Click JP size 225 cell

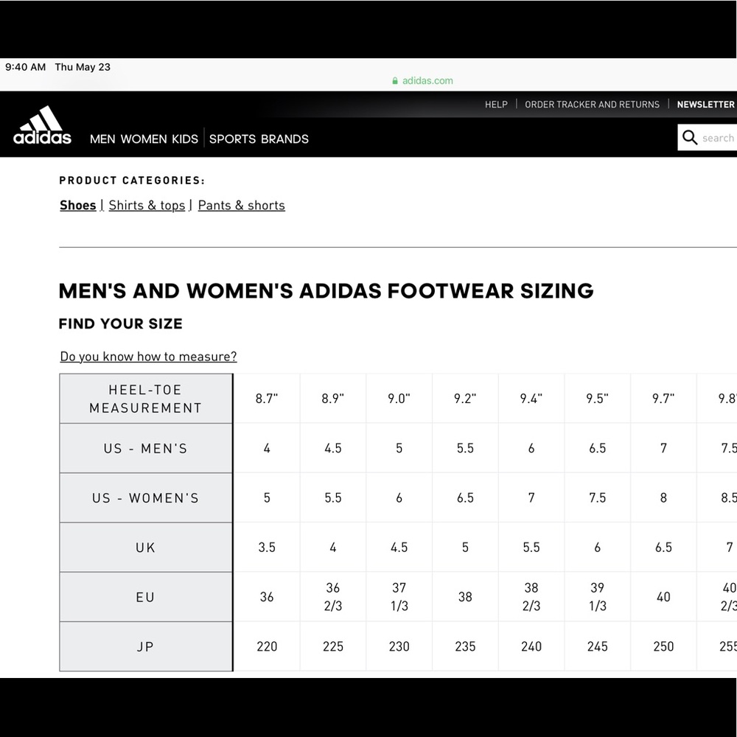[x=333, y=647]
